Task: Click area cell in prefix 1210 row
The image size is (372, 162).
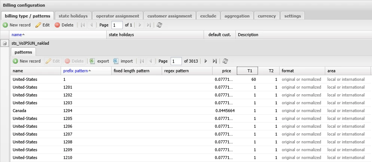Action: (348, 158)
